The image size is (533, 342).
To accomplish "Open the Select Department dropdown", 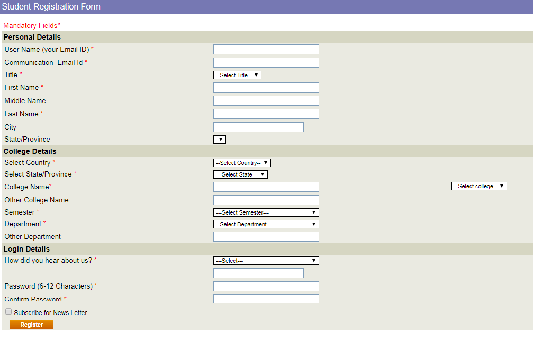I will pos(266,224).
